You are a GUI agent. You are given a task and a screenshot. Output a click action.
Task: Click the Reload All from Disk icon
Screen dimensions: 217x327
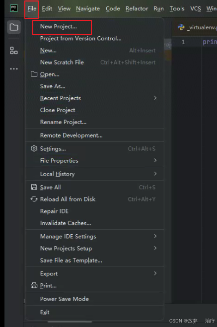point(34,199)
